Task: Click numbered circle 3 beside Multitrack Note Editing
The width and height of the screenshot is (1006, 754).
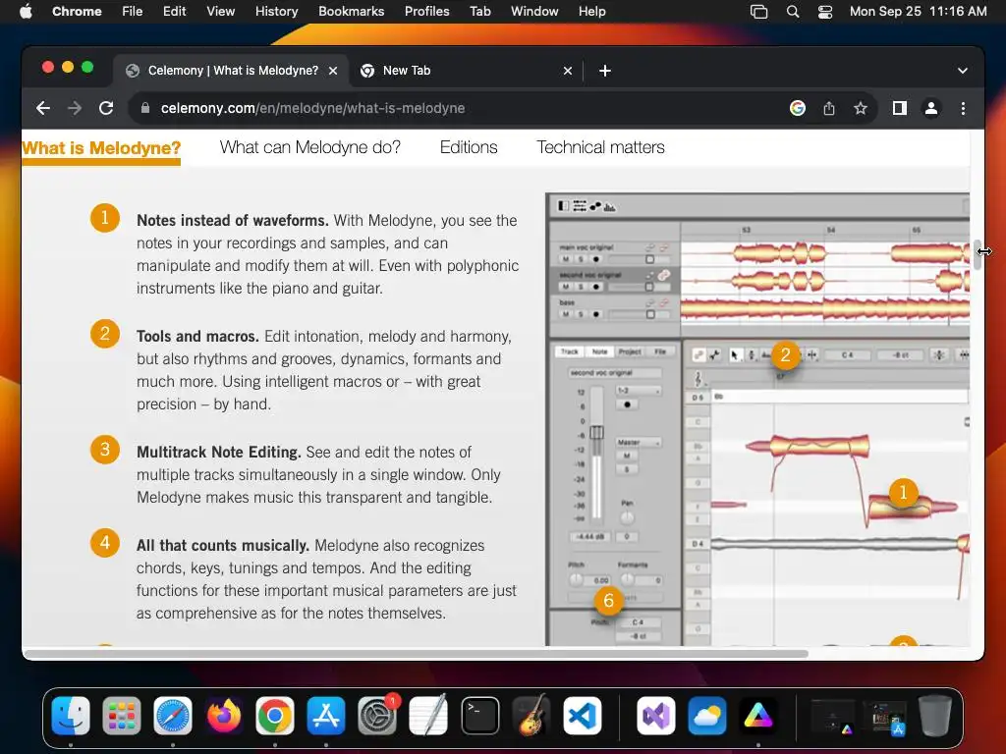Action: pos(104,450)
